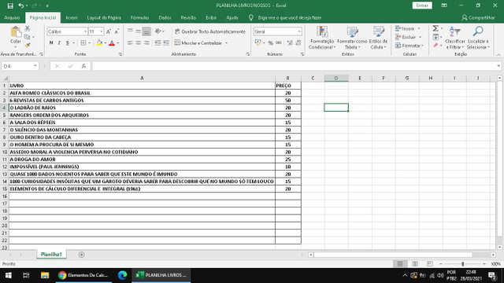The image size is (504, 283).
Task: Align text to the right
Action: (x=146, y=42)
